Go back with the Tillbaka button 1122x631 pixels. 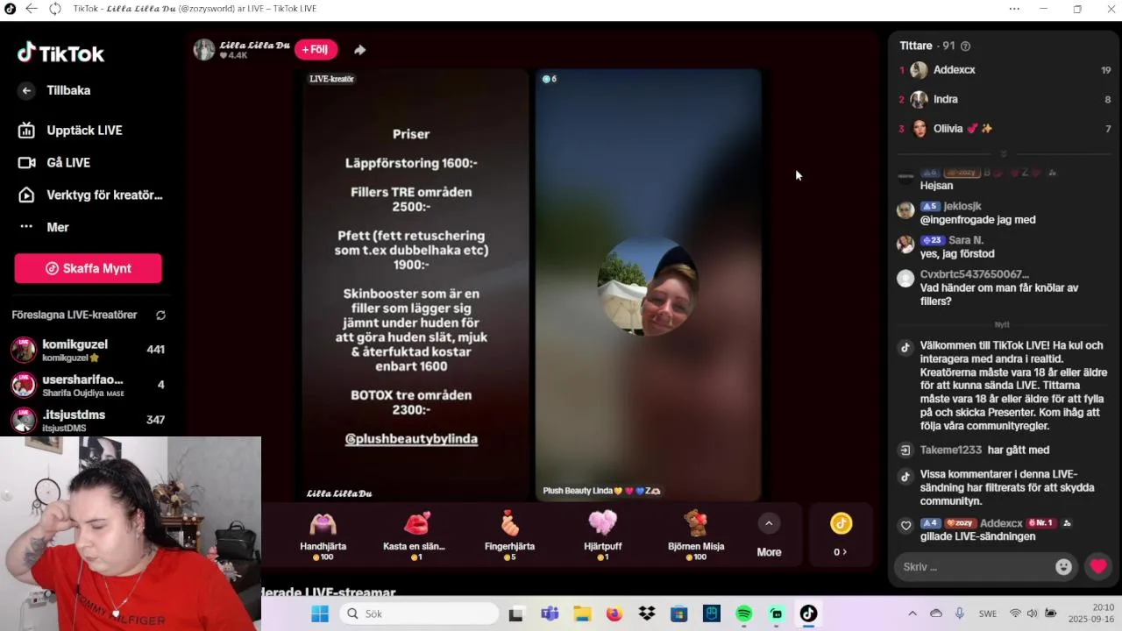pos(54,90)
